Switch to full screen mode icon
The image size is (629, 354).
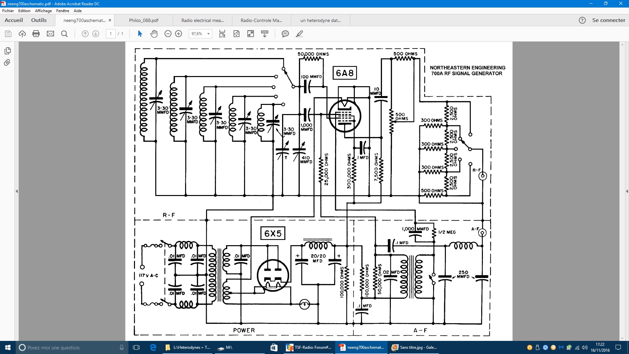(251, 34)
